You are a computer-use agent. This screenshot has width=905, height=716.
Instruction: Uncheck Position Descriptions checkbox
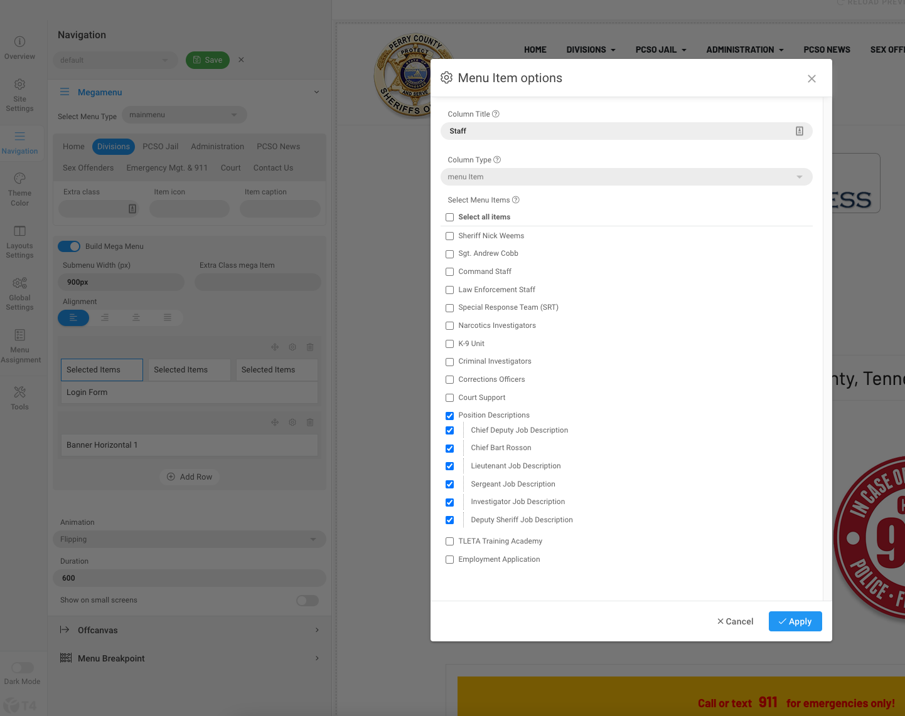[x=449, y=416]
